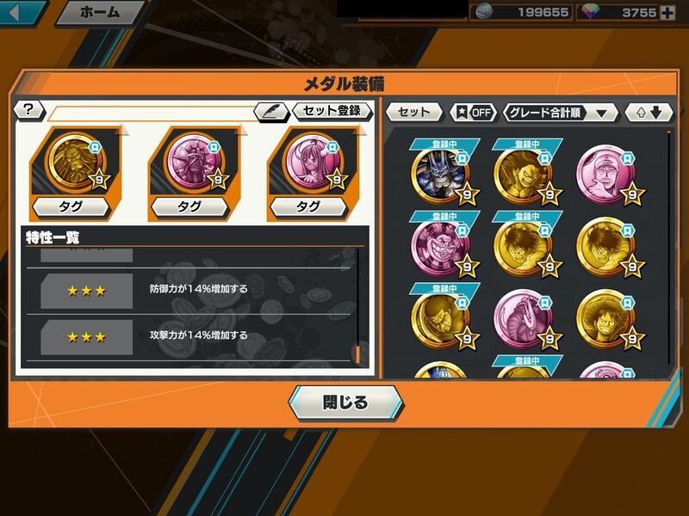
Task: Toggle the favorite filter OFF switch
Action: pyautogui.click(x=473, y=113)
